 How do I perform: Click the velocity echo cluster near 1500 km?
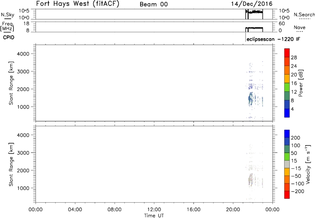coord(250,180)
